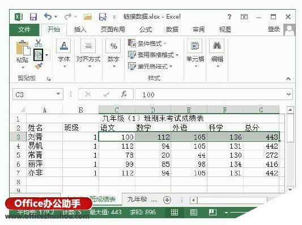Click the user account avatar icon
The image size is (302, 225).
(x=290, y=30)
